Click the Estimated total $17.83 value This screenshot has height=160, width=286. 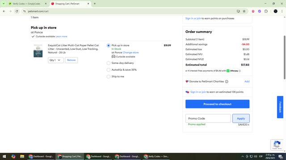(x=245, y=65)
